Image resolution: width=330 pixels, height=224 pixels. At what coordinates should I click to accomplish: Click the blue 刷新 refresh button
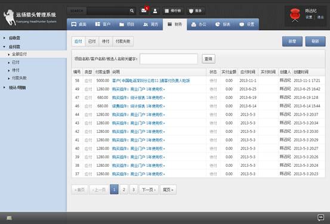click(x=315, y=41)
